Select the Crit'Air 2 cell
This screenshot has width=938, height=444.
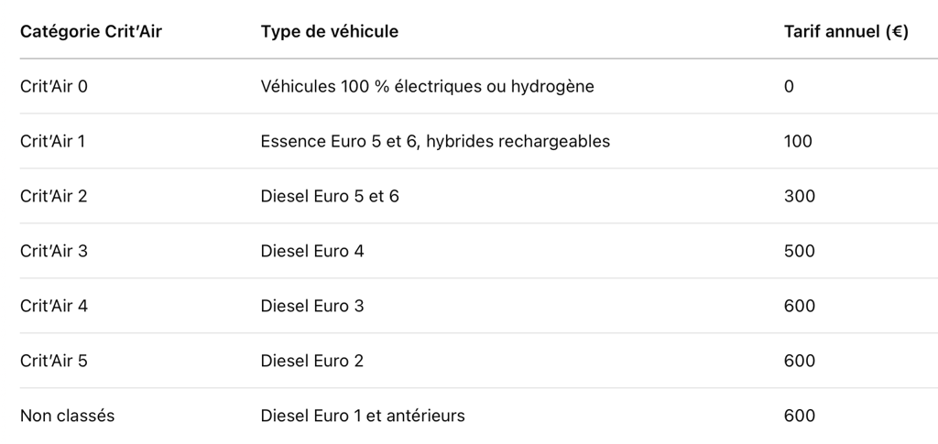[53, 196]
